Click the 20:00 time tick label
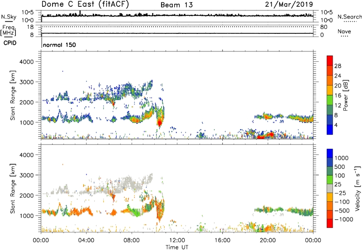362x250 pixels. (x=268, y=241)
